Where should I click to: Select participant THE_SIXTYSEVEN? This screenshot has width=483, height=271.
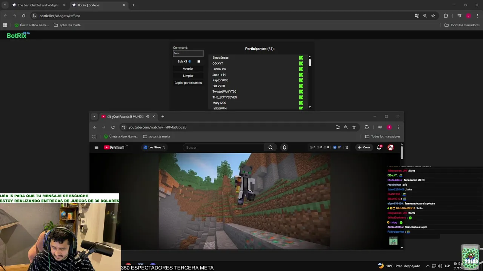click(x=225, y=97)
